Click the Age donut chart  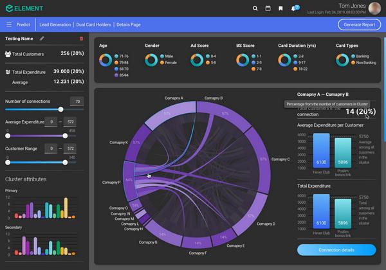[106, 60]
